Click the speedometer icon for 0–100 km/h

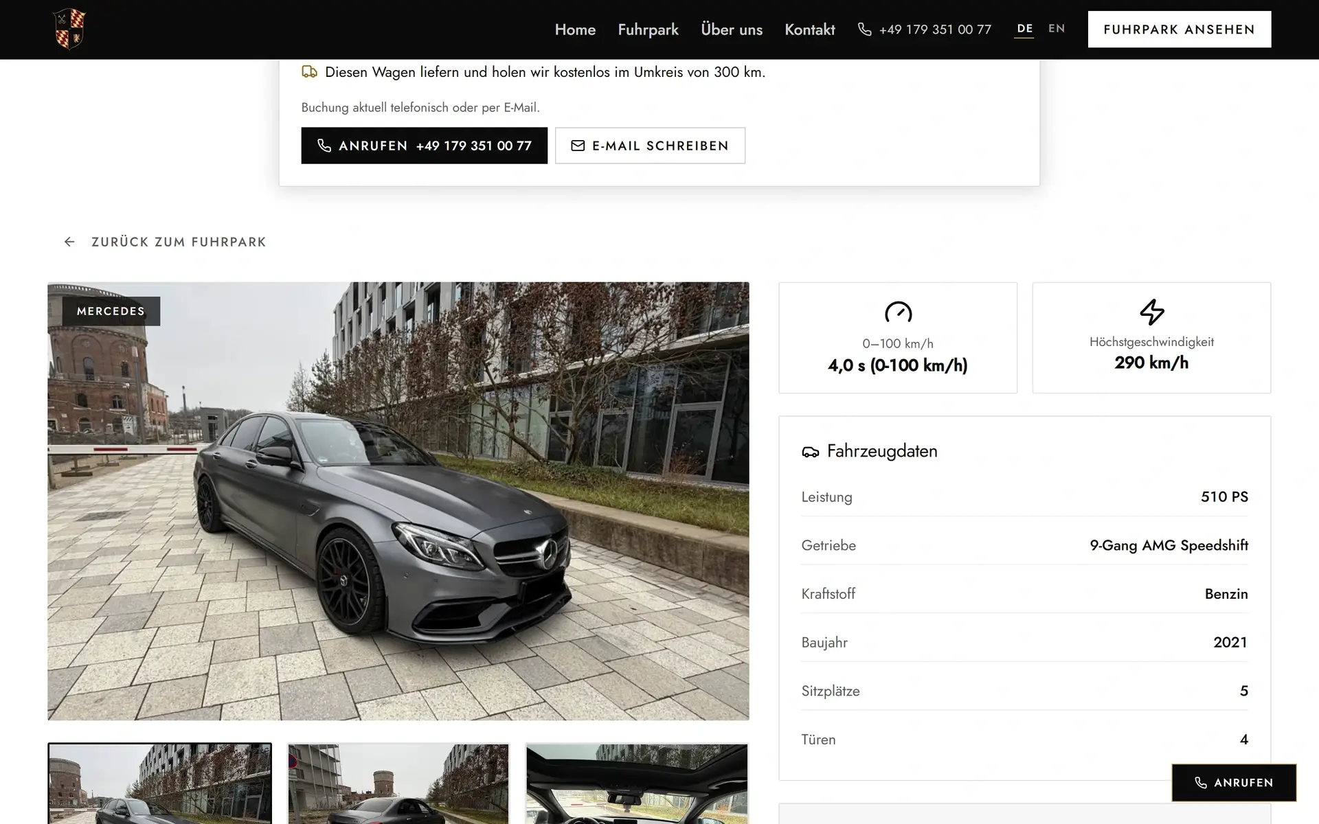pyautogui.click(x=898, y=312)
